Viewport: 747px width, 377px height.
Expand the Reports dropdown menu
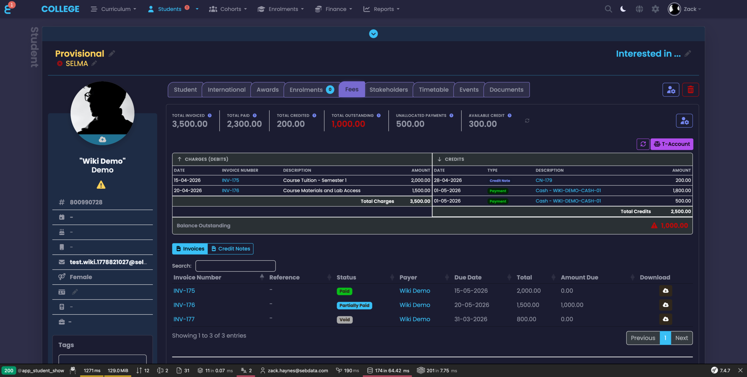(x=381, y=9)
